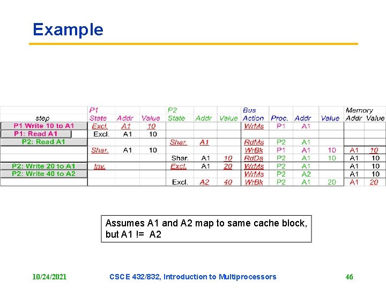Screen dimensions: 386x289
Task: Click underlined 'Excl.' in the P1 Write 10 row
Action: (x=100, y=126)
